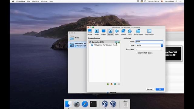The width and height of the screenshot is (194, 109).
Task: Open the File menu
Action: [x=28, y=1]
